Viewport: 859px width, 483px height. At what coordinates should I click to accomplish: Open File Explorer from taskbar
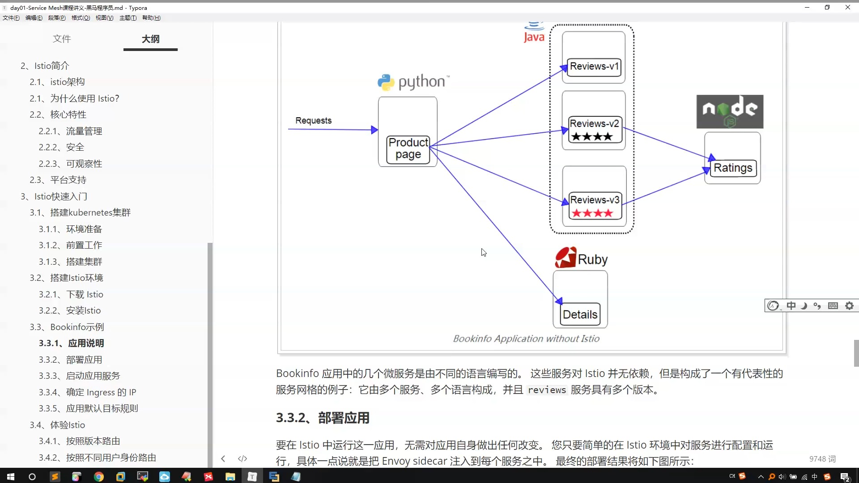pyautogui.click(x=230, y=477)
